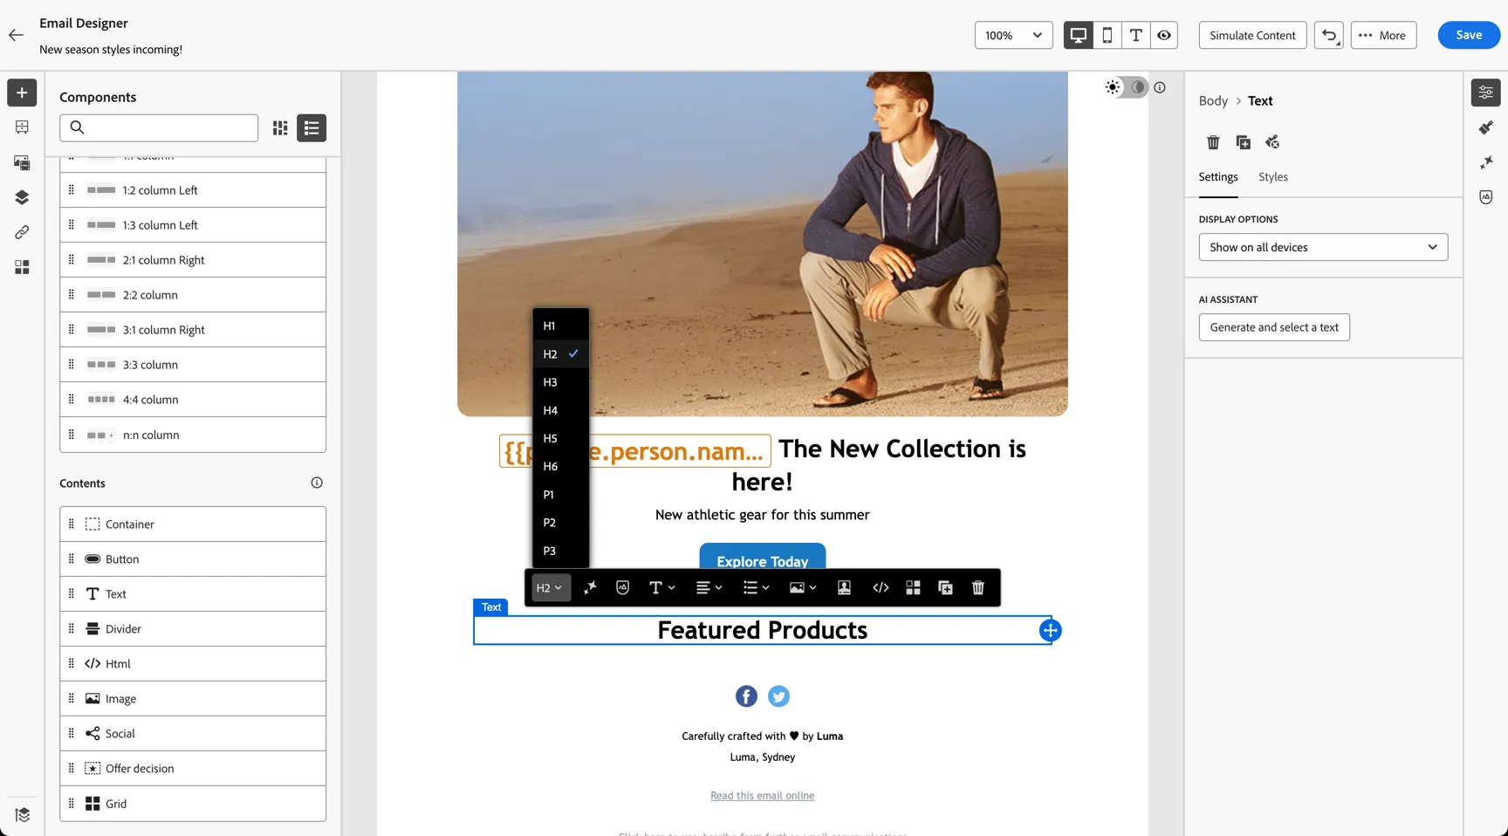Click the Twitter social icon
Viewport: 1508px width, 836px height.
778,696
